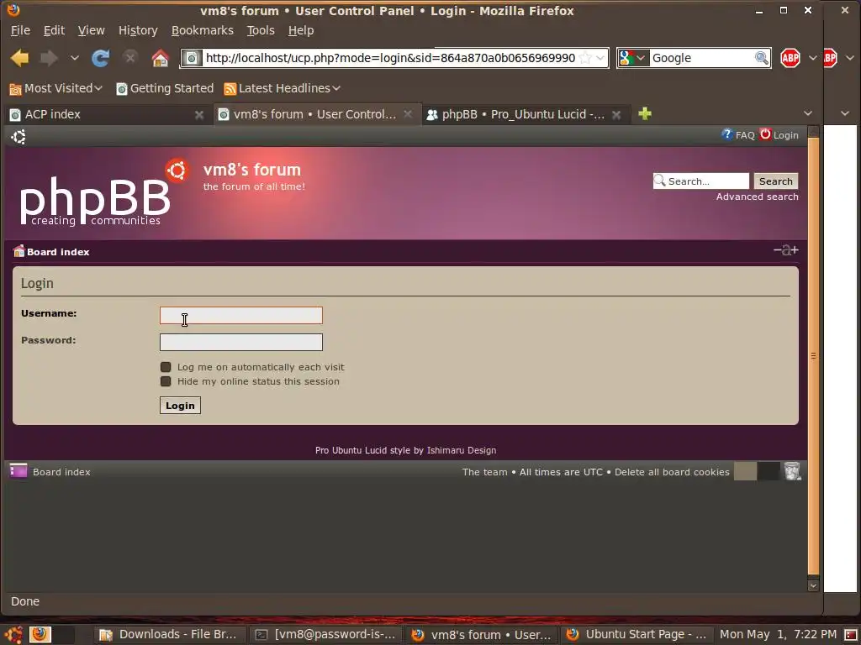The width and height of the screenshot is (861, 645).
Task: Click the Google search magnifier icon
Action: (x=761, y=58)
